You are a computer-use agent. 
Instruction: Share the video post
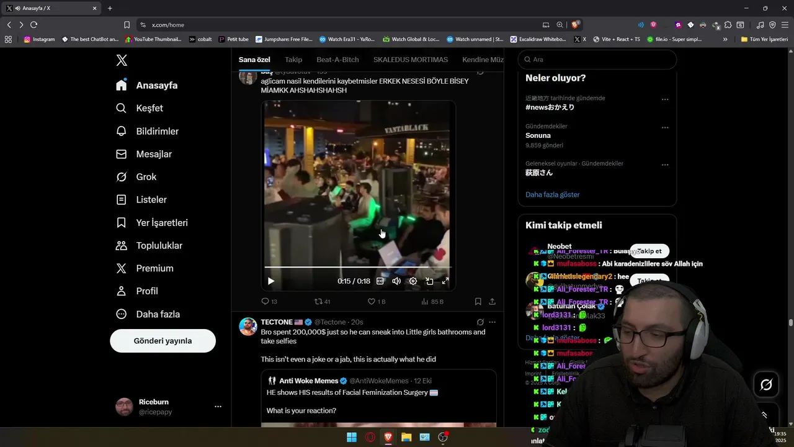coord(492,302)
